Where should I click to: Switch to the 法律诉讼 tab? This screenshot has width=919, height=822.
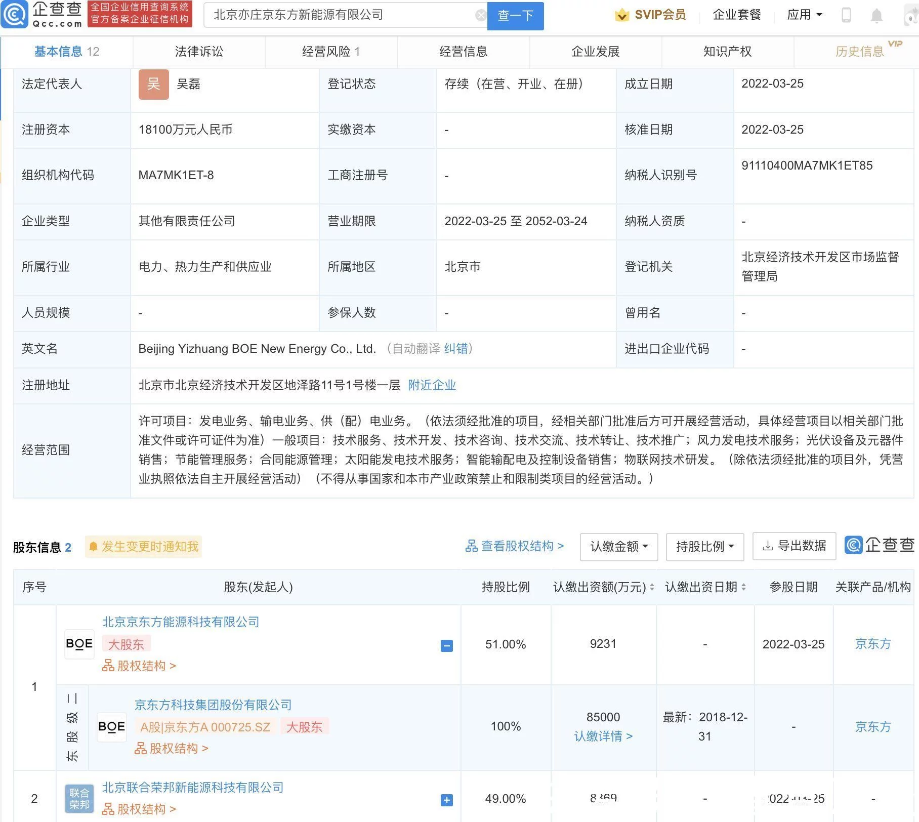click(x=199, y=52)
